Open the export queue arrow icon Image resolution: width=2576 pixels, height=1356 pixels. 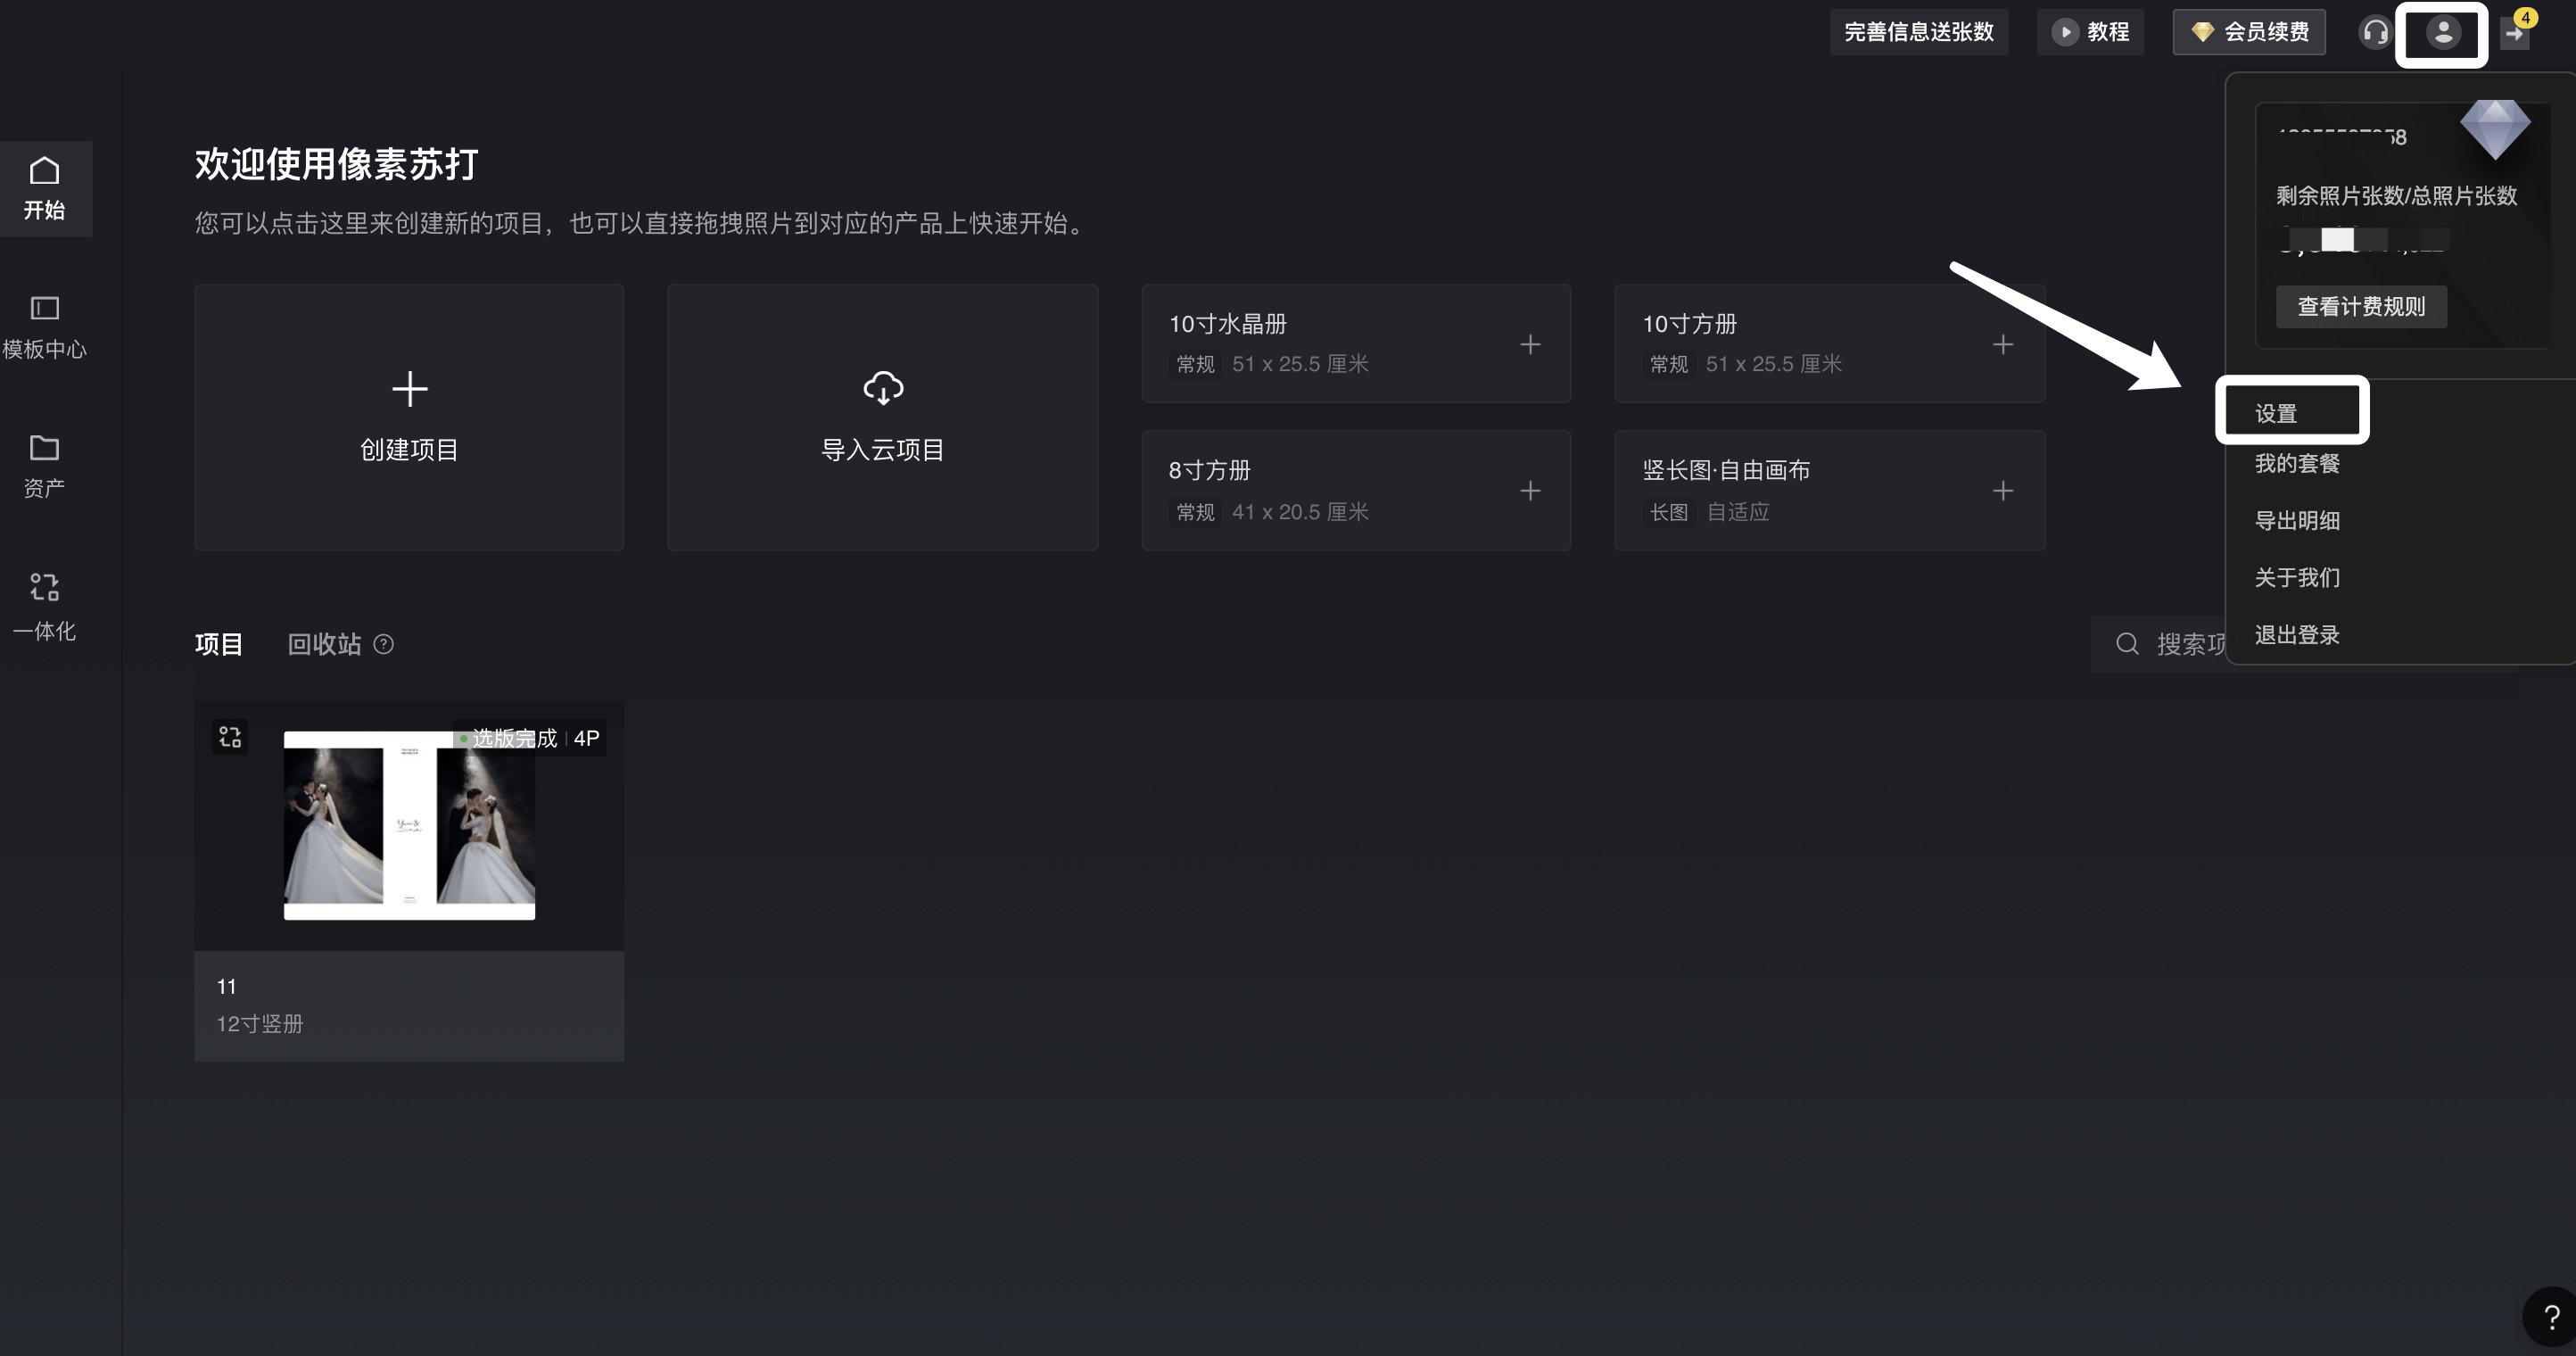point(2514,33)
